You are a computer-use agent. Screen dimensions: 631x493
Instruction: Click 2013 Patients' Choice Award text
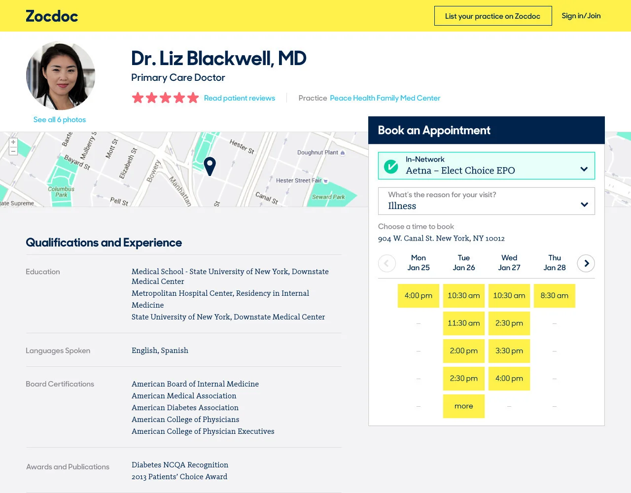pyautogui.click(x=179, y=477)
